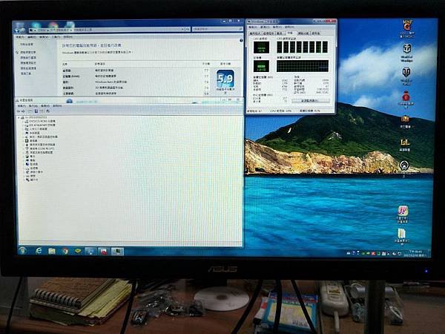The image size is (445, 334).
Task: Click Advanced tools link in left pane
Action: click(26, 73)
